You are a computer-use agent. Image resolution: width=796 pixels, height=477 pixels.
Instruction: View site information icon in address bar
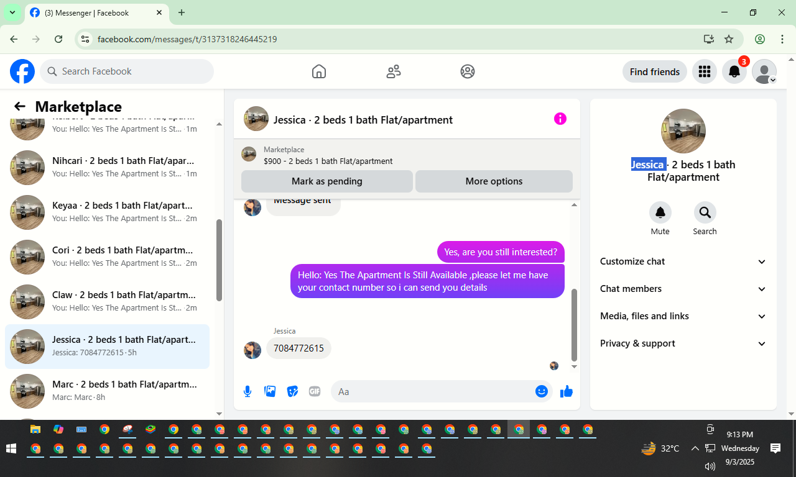pyautogui.click(x=86, y=39)
